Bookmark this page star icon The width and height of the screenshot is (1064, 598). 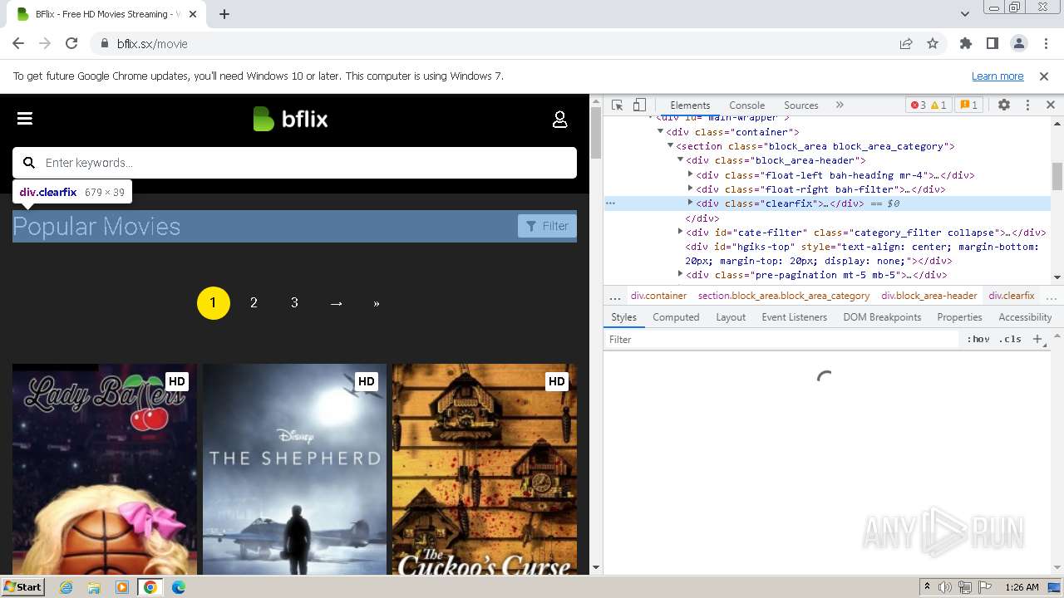(933, 44)
